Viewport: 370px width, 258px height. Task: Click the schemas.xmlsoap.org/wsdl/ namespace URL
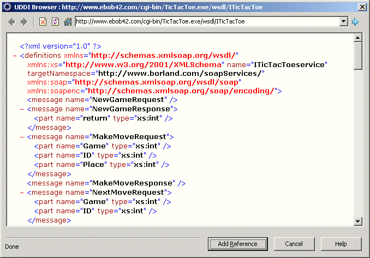pyautogui.click(x=163, y=56)
